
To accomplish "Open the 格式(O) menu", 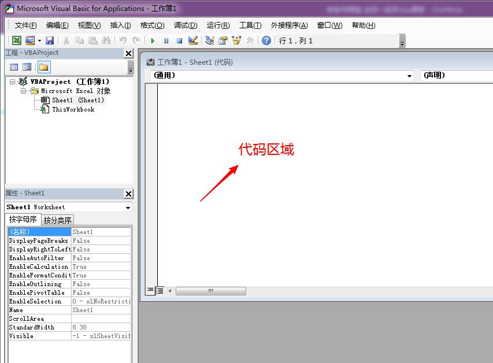I will pos(152,25).
